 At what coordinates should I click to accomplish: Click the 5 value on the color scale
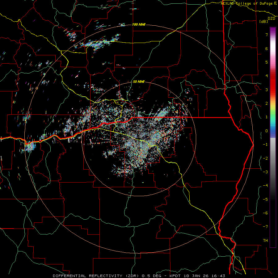point(267,62)
